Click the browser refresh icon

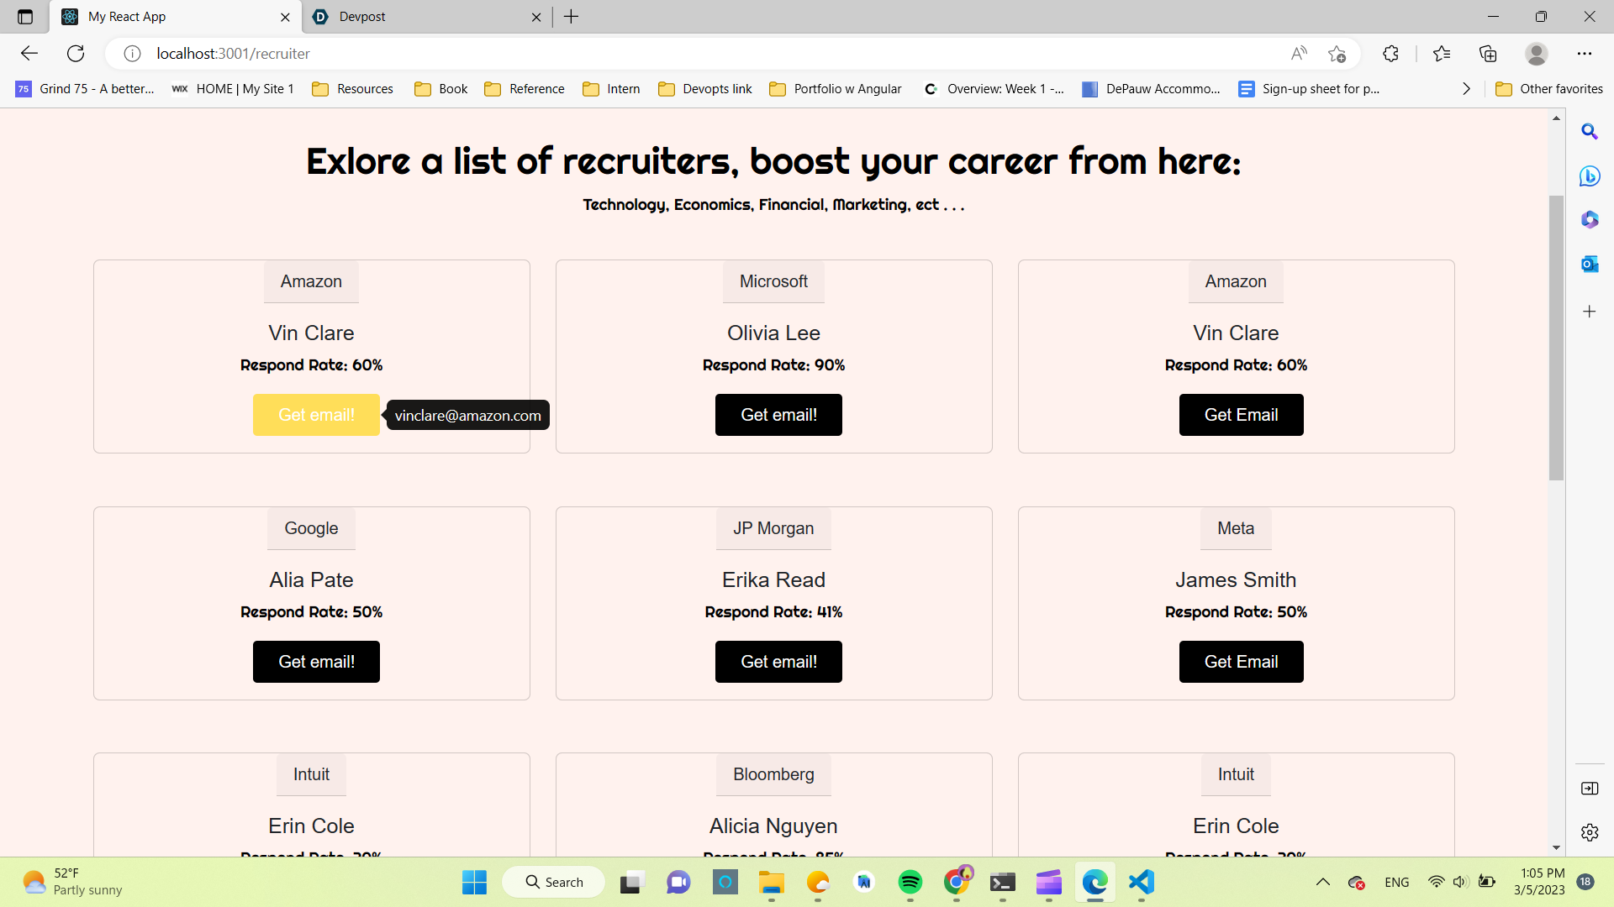pos(76,54)
